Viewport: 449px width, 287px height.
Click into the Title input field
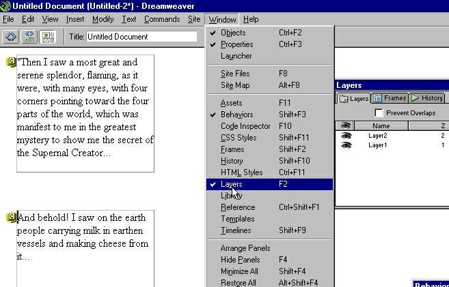point(141,37)
